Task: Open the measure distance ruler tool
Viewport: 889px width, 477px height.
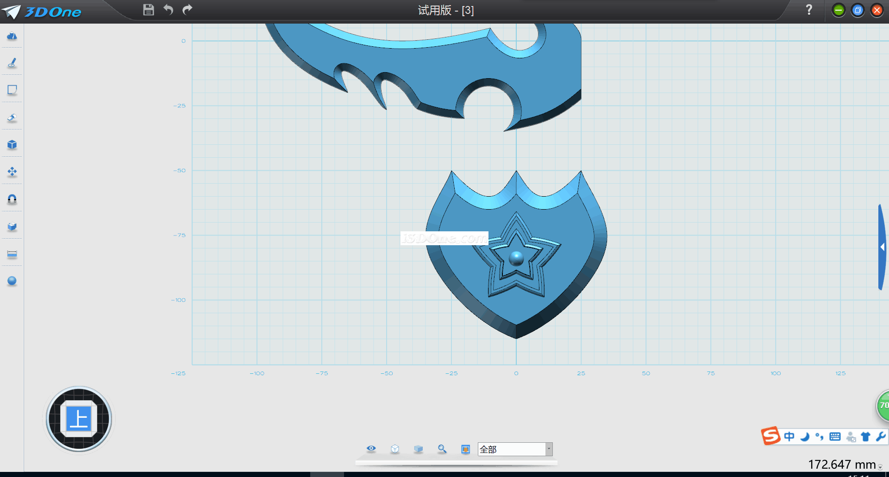Action: click(12, 254)
